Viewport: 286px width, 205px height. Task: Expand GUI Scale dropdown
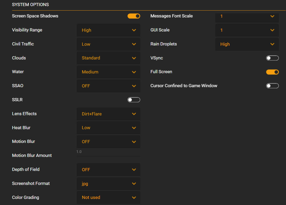(x=247, y=30)
